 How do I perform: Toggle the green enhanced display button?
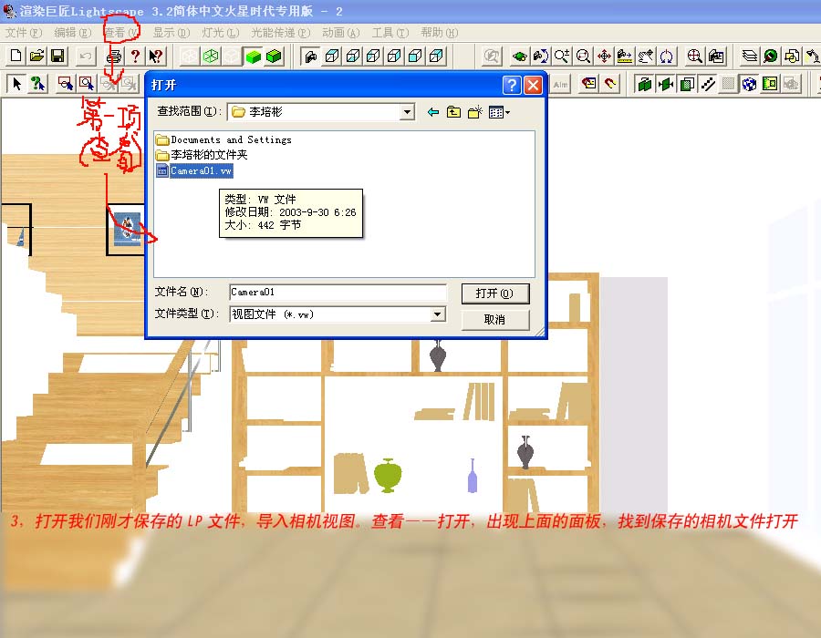[x=770, y=84]
